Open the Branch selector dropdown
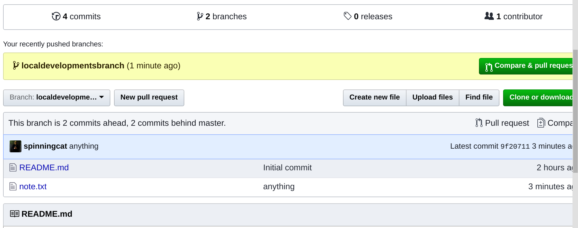Image resolution: width=578 pixels, height=228 pixels. 57,98
